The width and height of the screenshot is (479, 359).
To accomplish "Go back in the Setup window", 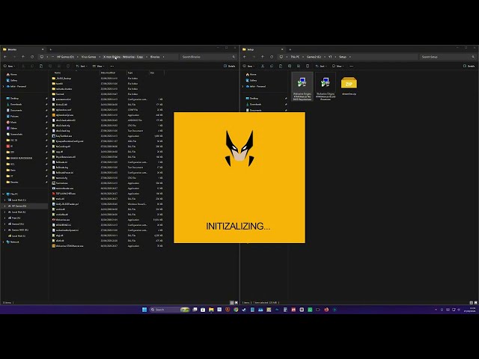I will click(x=245, y=57).
